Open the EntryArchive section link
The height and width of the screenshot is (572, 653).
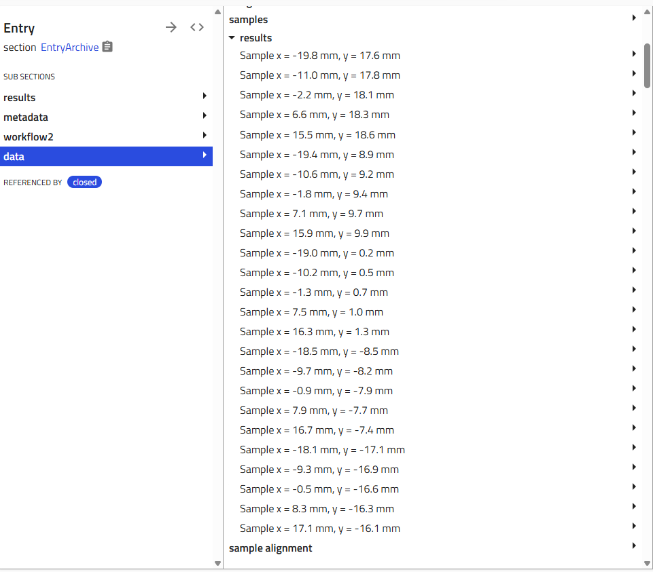(x=69, y=47)
